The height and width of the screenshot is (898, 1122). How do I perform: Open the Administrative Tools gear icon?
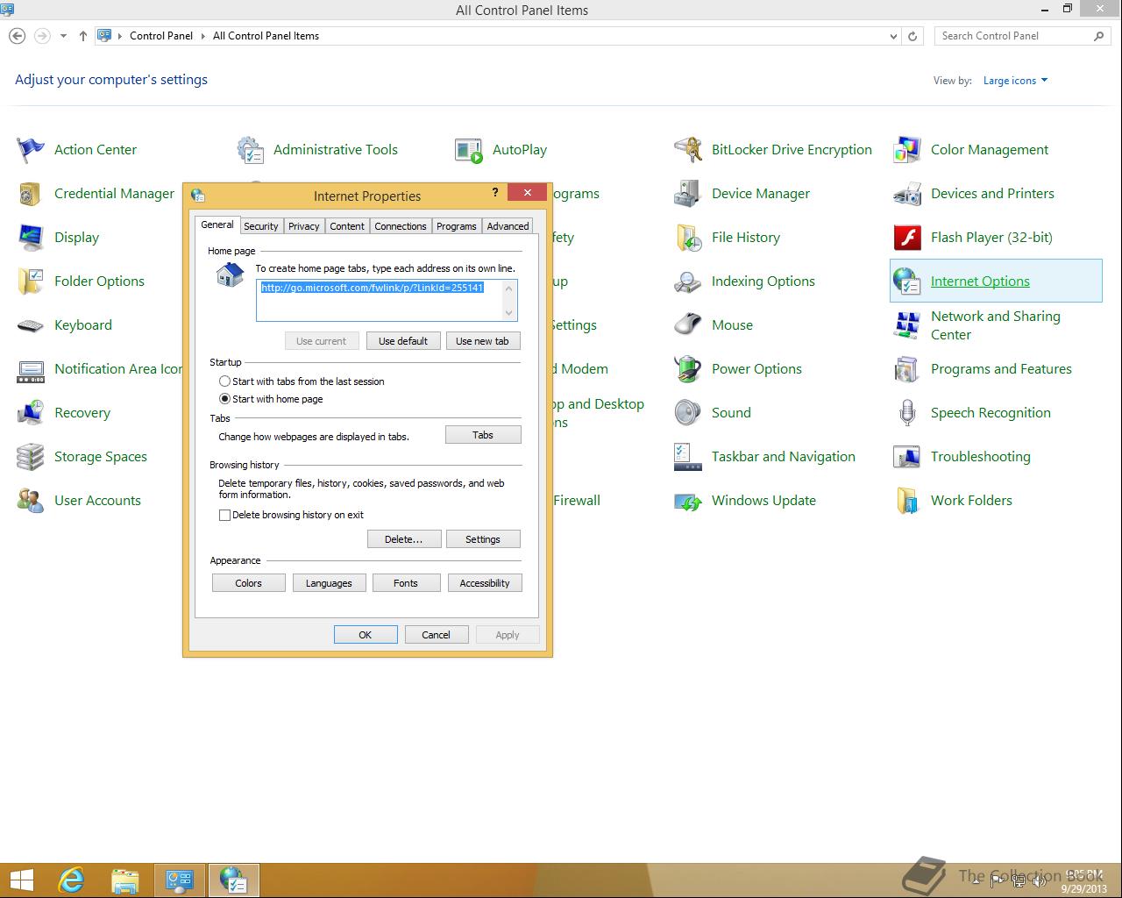250,150
